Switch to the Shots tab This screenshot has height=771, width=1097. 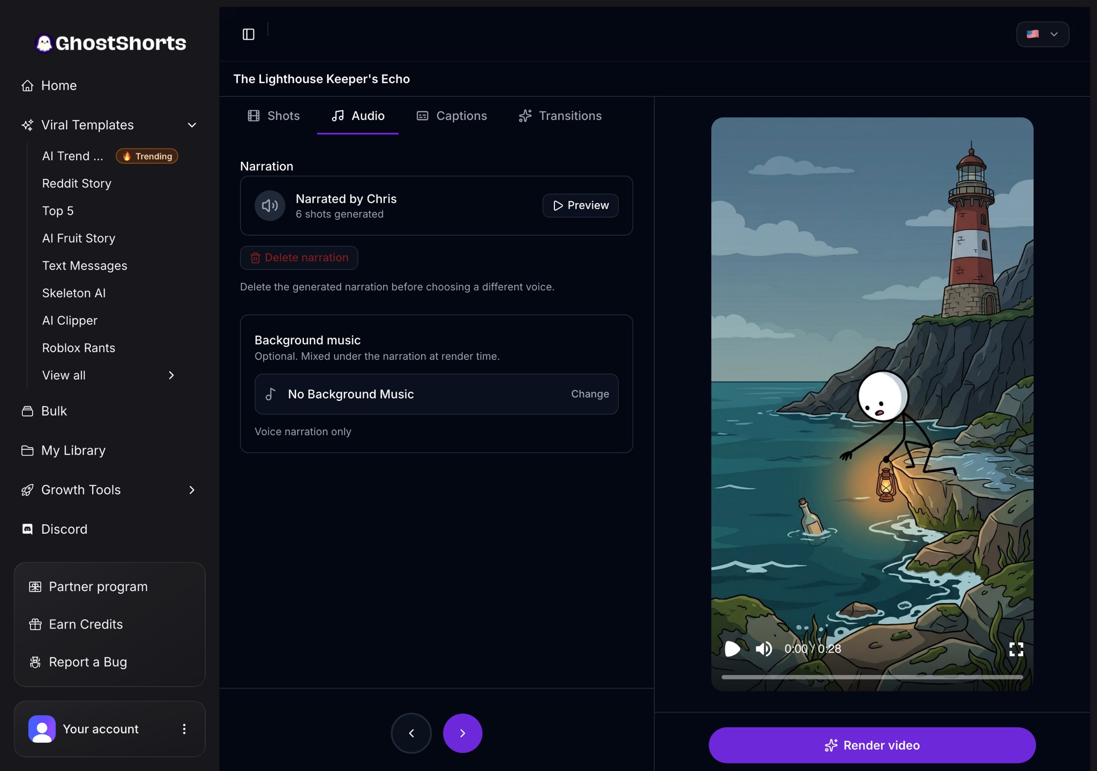(274, 116)
